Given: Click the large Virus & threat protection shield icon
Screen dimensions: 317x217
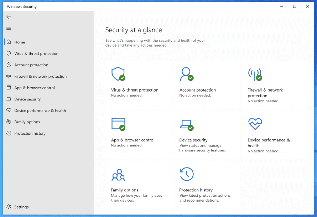Looking at the screenshot, I should tap(118, 74).
